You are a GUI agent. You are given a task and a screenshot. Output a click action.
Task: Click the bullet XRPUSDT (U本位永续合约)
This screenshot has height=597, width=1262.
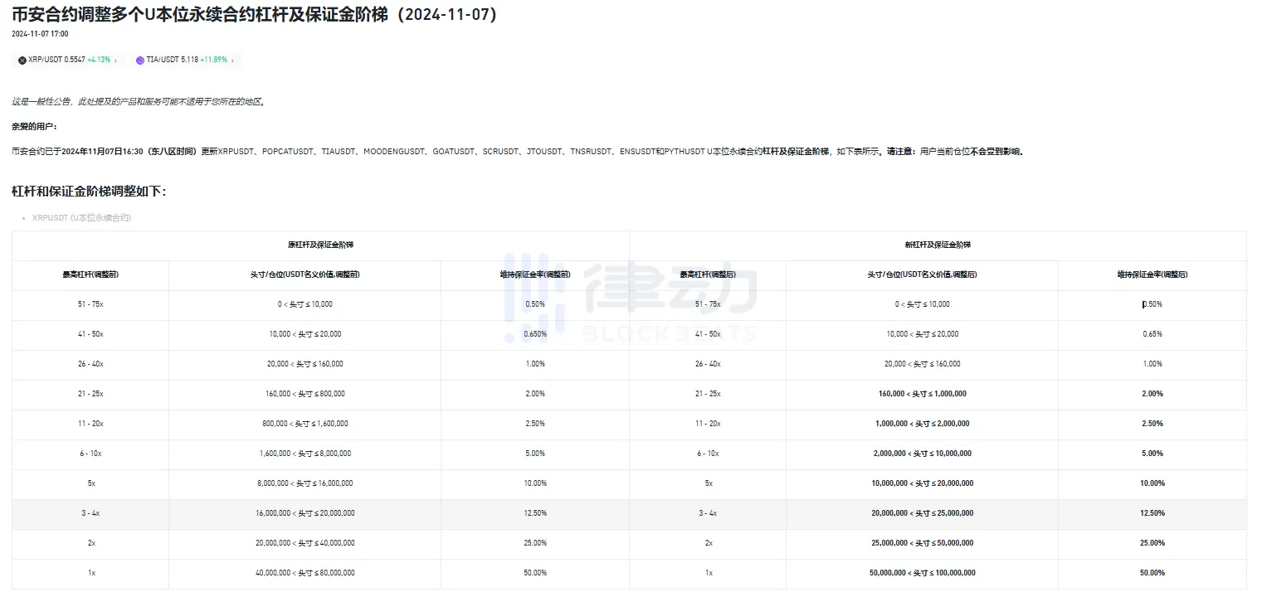coord(81,218)
